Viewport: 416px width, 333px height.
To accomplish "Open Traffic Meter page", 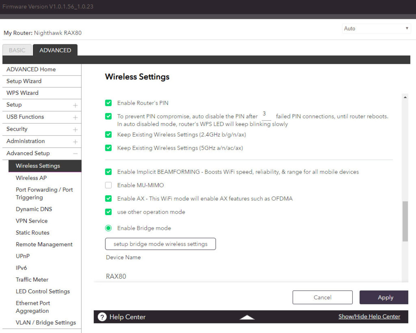I will (x=32, y=279).
